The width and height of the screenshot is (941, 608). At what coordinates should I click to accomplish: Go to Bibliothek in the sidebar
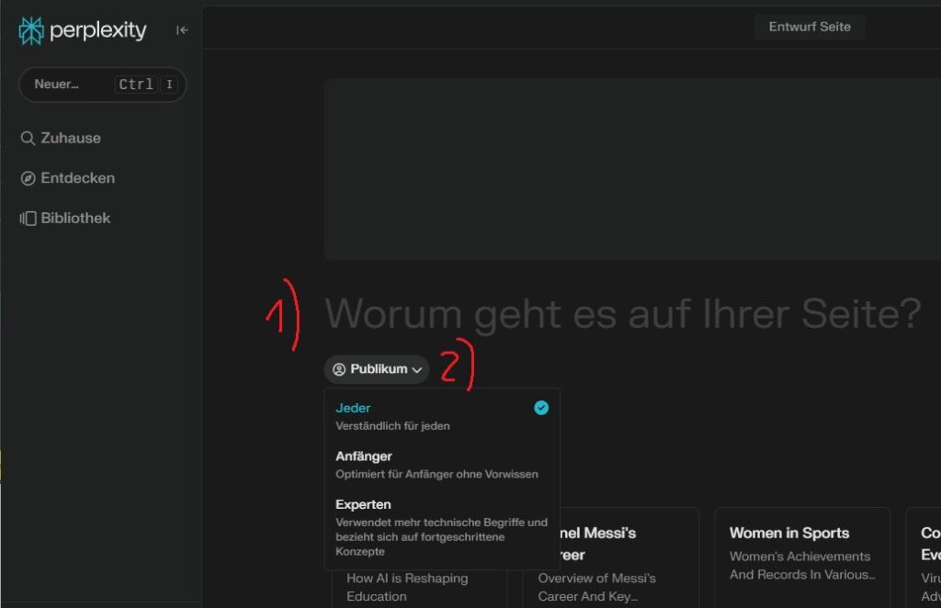coord(74,218)
